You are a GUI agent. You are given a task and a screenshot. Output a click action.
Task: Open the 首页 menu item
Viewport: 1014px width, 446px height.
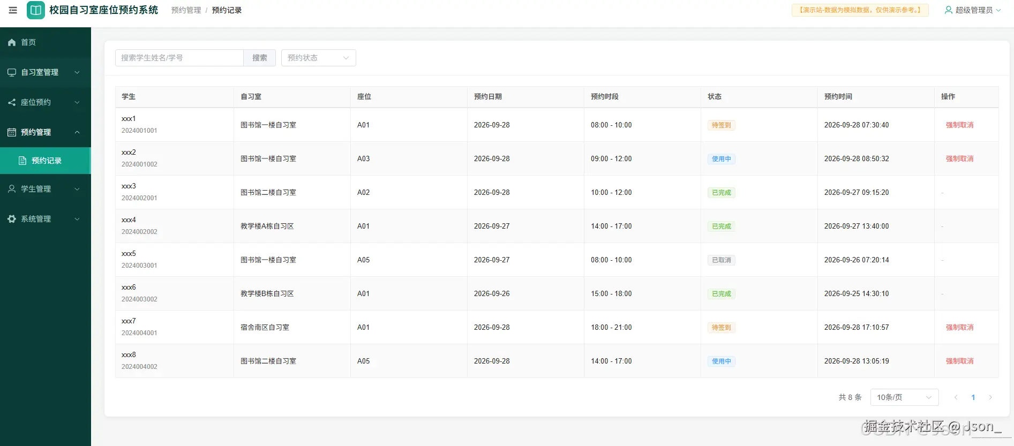[46, 42]
